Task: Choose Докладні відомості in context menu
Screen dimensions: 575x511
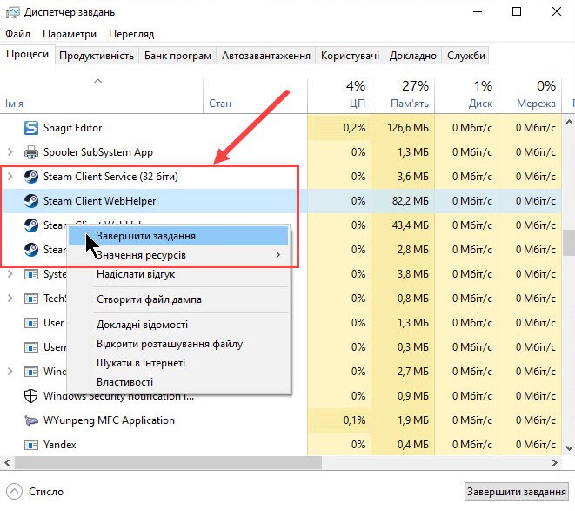Action: [178, 325]
